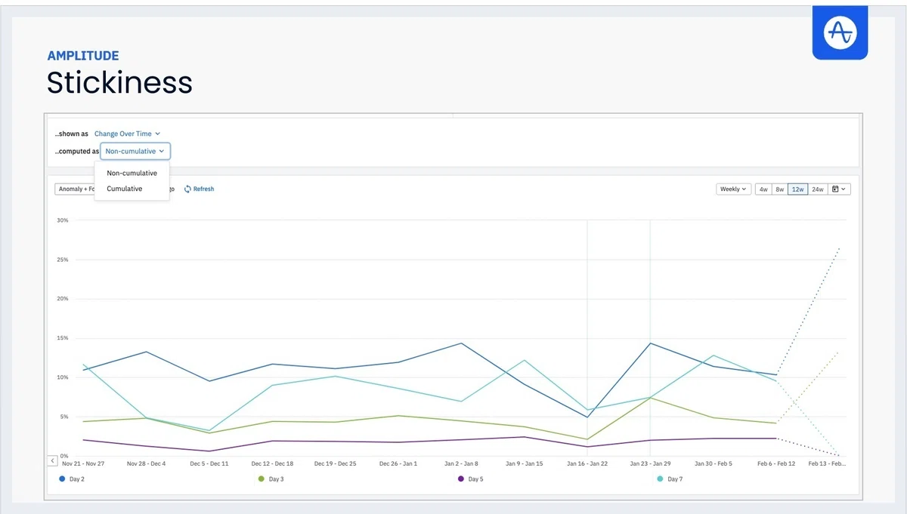Open the Change Over Time dropdown
907x514 pixels.
(x=127, y=134)
